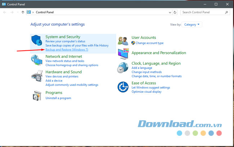This screenshot has width=234, height=147.
Task: Go up one level with up arrow
Action: click(x=23, y=12)
